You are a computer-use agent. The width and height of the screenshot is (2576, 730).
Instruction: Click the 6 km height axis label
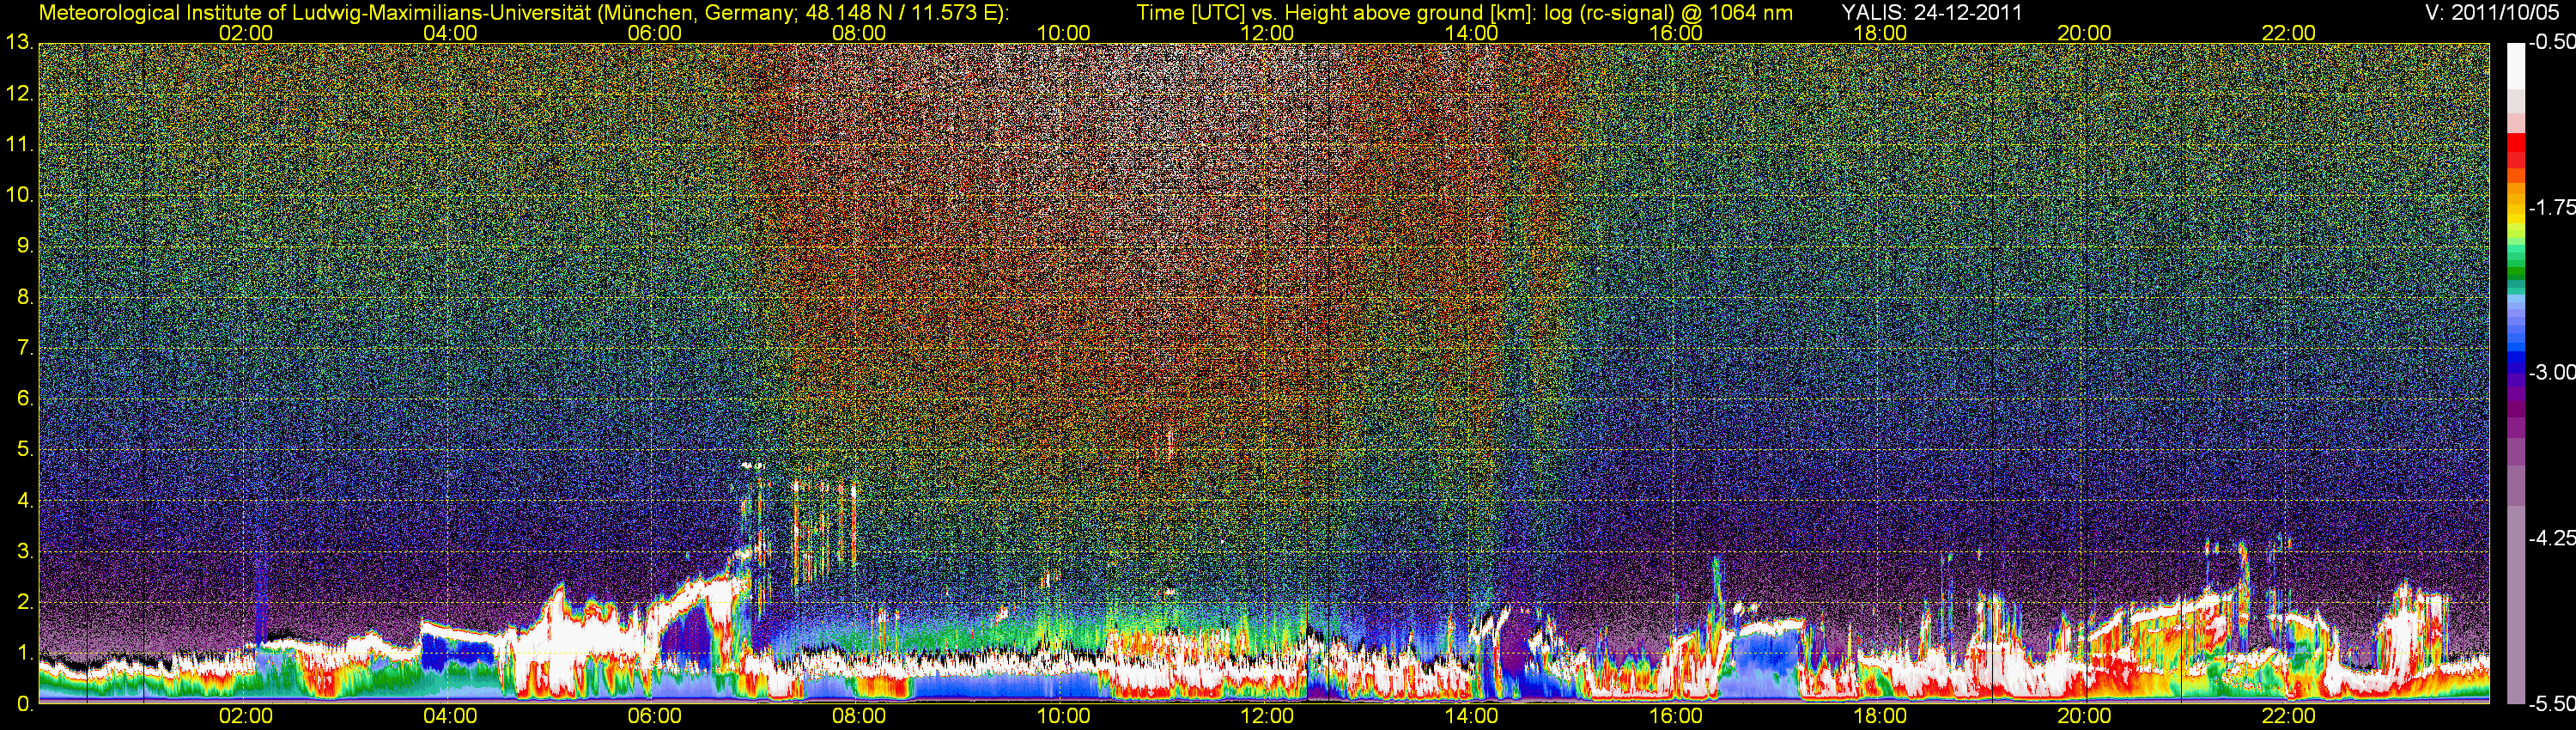tap(25, 399)
